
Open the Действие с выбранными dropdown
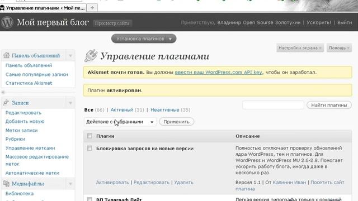coord(120,122)
